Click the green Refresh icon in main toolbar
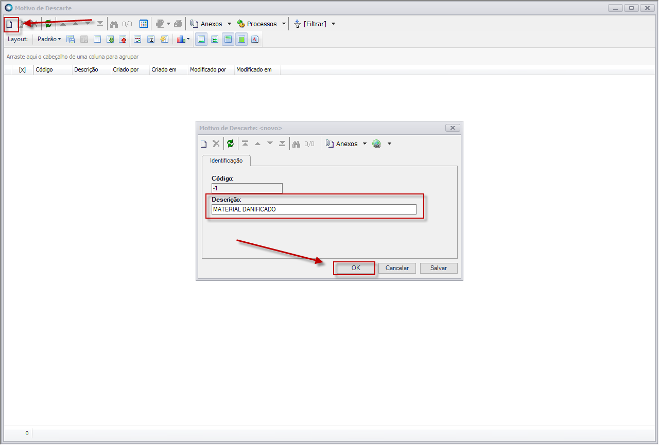The height and width of the screenshot is (445, 659). coord(48,24)
